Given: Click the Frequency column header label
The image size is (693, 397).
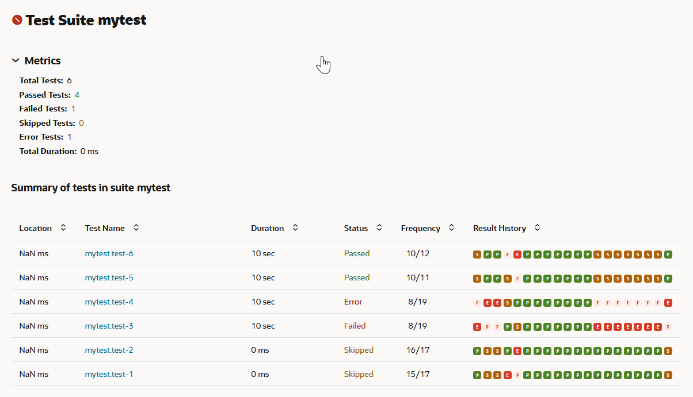Looking at the screenshot, I should pos(421,228).
